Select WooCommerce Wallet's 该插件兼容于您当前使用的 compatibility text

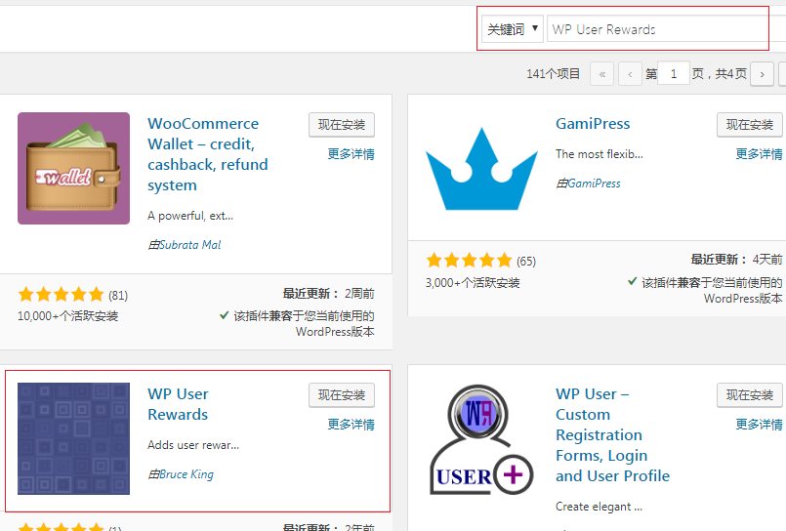click(304, 316)
